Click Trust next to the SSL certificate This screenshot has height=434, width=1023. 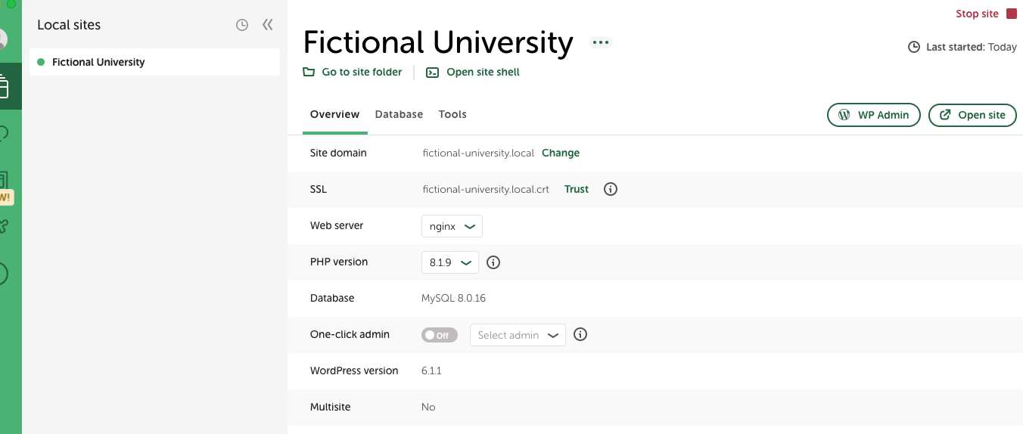pos(577,189)
